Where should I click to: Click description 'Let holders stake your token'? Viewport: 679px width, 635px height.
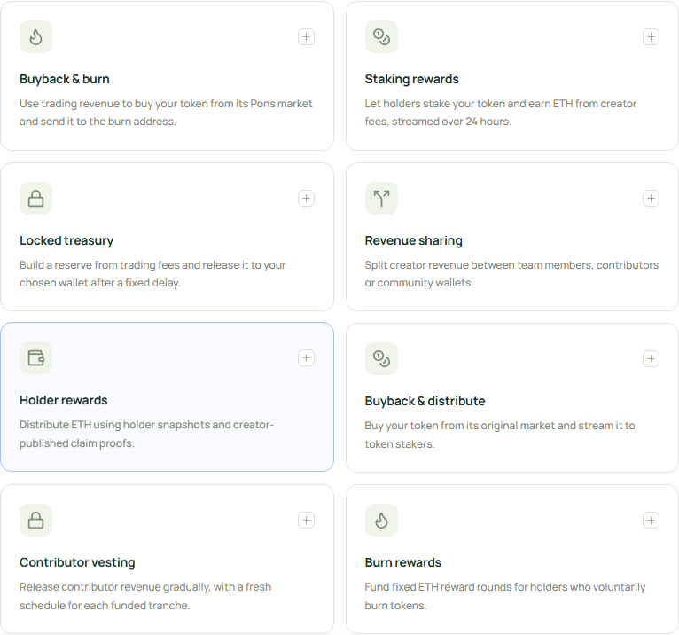click(x=501, y=113)
